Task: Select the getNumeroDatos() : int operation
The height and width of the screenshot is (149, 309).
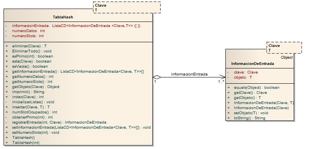Action: click(x=33, y=77)
